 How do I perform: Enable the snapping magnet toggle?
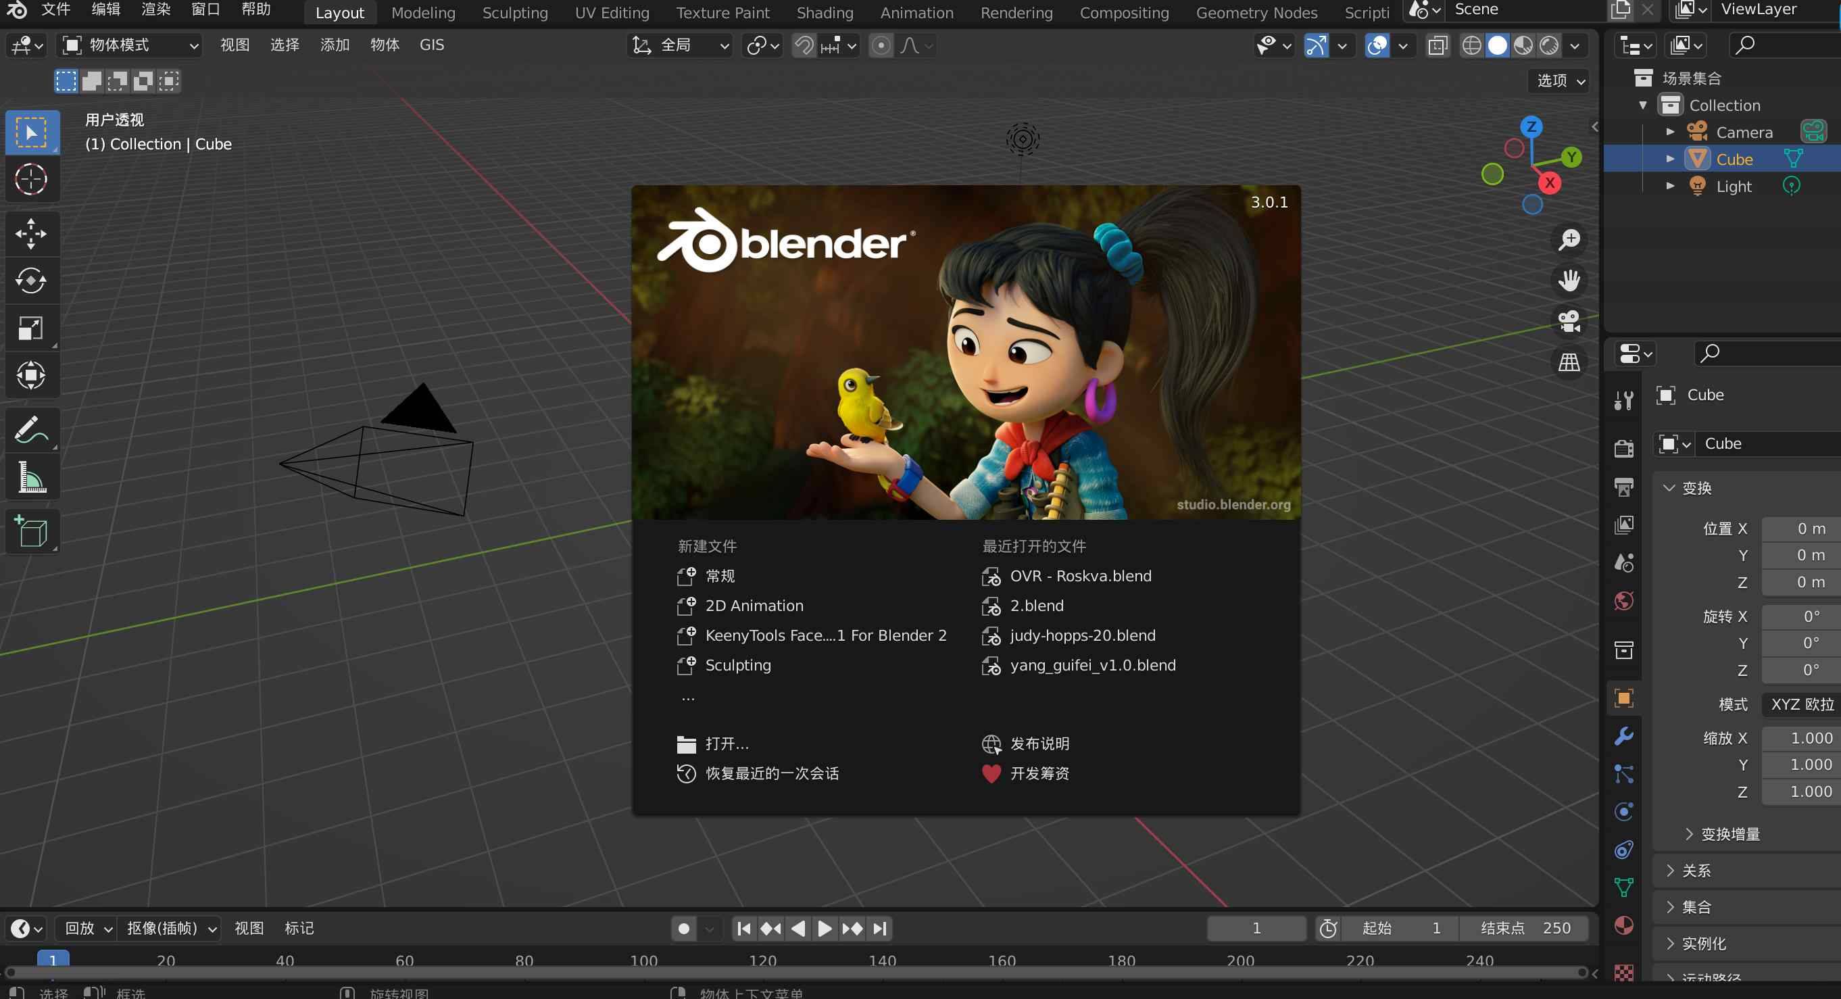[x=803, y=45]
